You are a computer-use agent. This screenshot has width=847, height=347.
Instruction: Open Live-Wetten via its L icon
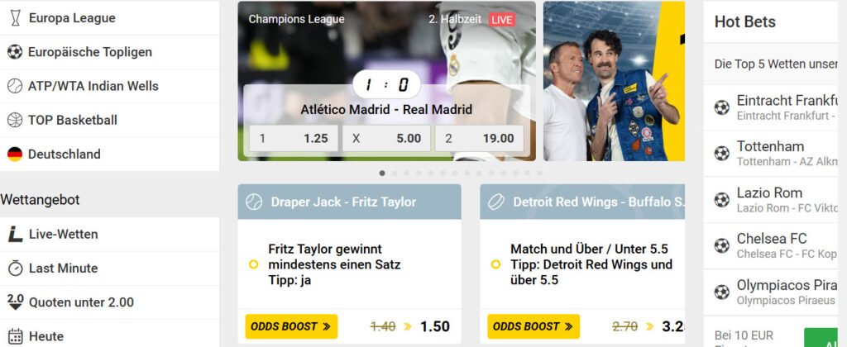15,234
